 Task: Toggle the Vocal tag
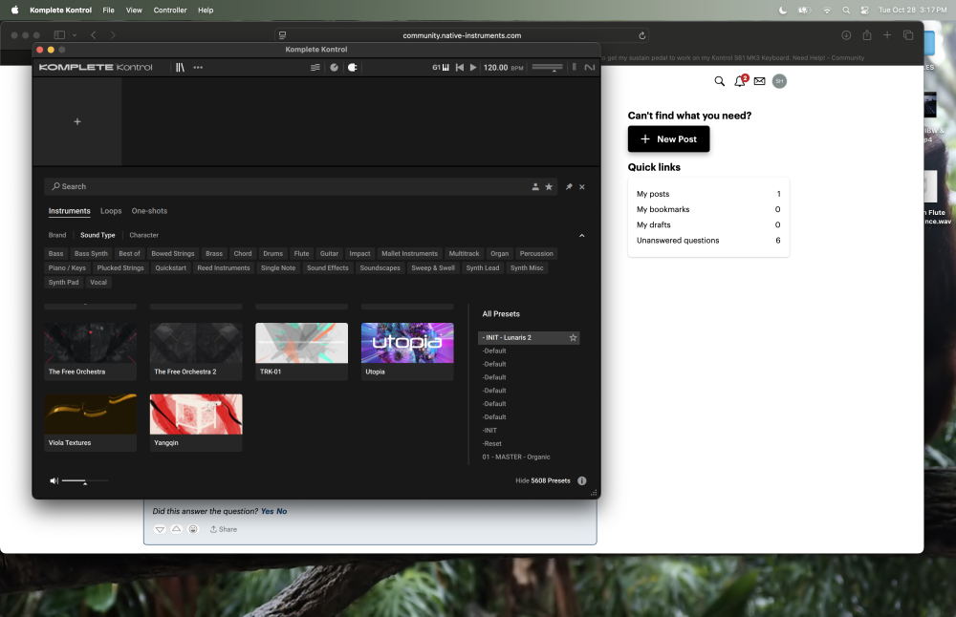coord(98,283)
